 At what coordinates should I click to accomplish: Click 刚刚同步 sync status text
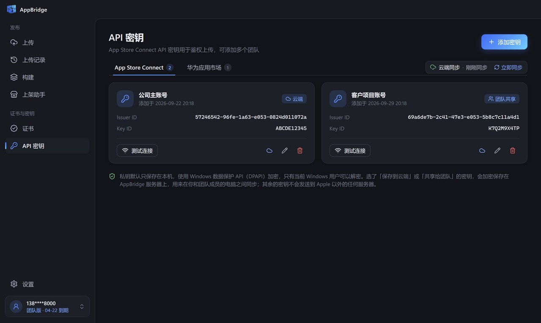pyautogui.click(x=476, y=68)
